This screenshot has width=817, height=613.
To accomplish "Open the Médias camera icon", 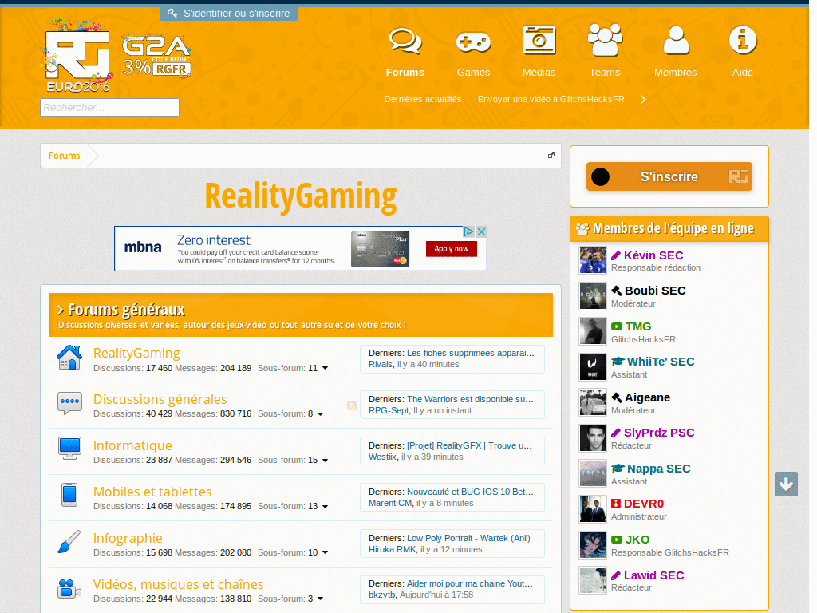I will pyautogui.click(x=539, y=40).
